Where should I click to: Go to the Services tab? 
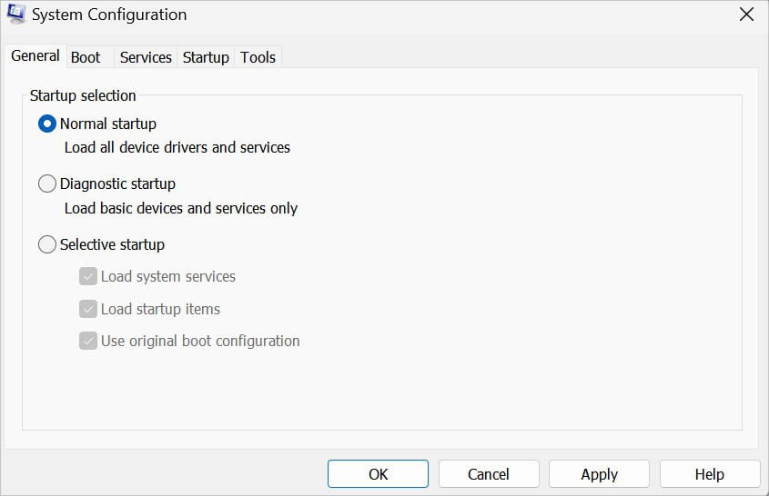point(146,57)
